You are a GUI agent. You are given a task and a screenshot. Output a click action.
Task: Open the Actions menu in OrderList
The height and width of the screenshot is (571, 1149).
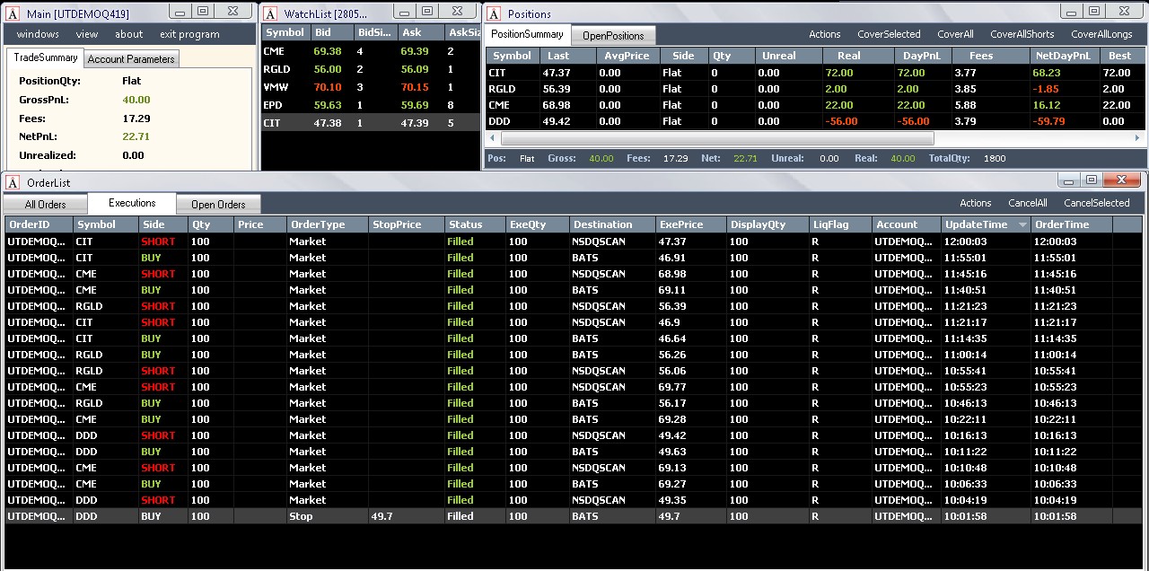click(975, 203)
